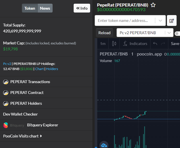
Task: Select the $19,798 market cap value
Action: (x=11, y=49)
